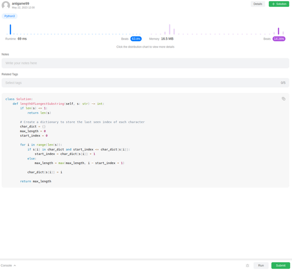
Task: Select the Python3 language tag
Action: pyautogui.click(x=10, y=16)
